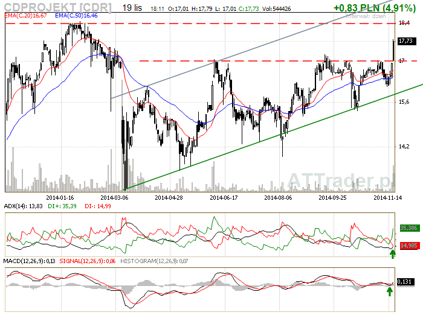This screenshot has height=315, width=423.
Task: Click the close value C:17,73
Action: [248, 9]
